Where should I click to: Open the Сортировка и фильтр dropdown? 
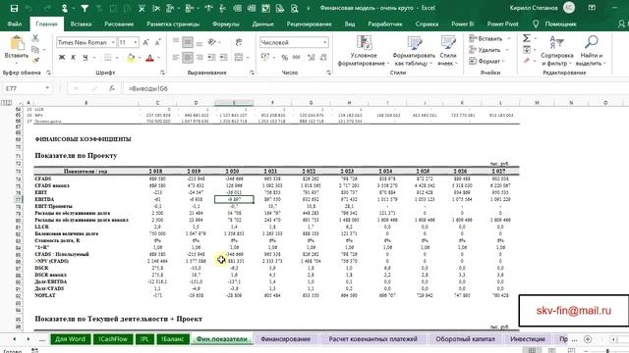[557, 50]
